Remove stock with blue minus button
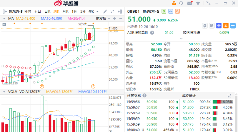 pos(233,26)
